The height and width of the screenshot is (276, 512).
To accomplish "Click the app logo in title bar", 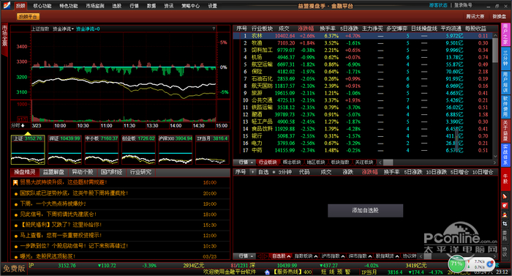I will [x=7, y=6].
